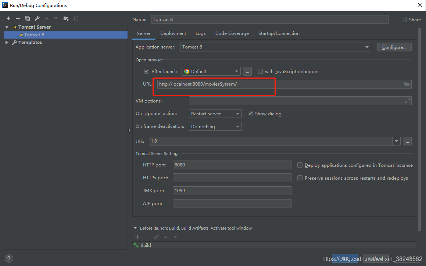Uncheck the After launch checkbox
Viewport: 426px width, 266px height.
click(x=147, y=72)
